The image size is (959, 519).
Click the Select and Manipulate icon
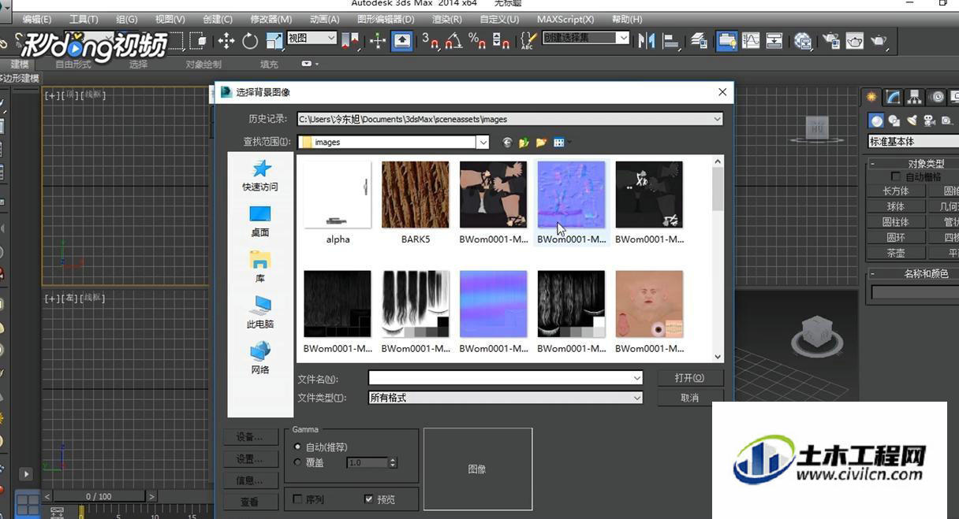pos(378,41)
